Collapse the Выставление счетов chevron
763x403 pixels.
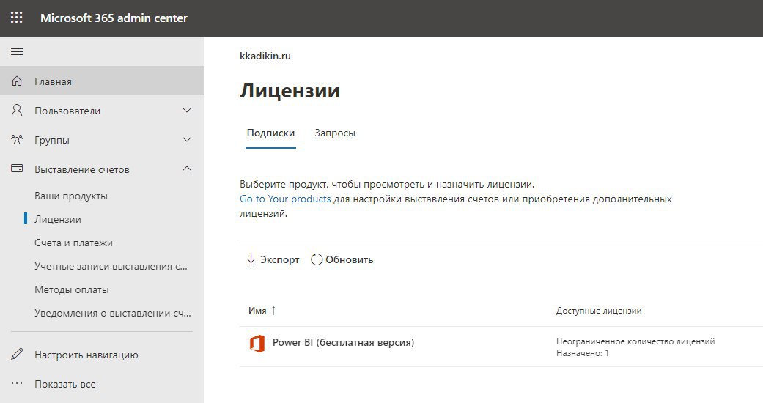point(187,169)
